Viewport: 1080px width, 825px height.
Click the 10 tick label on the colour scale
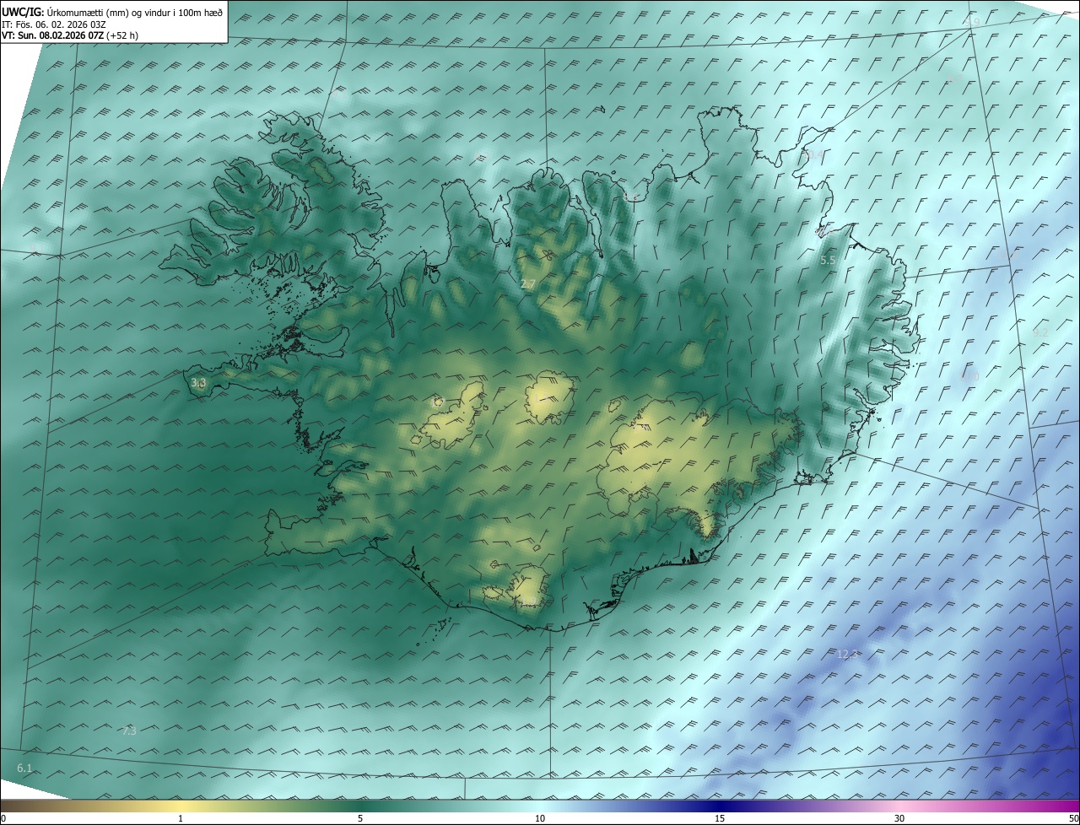tap(540, 818)
